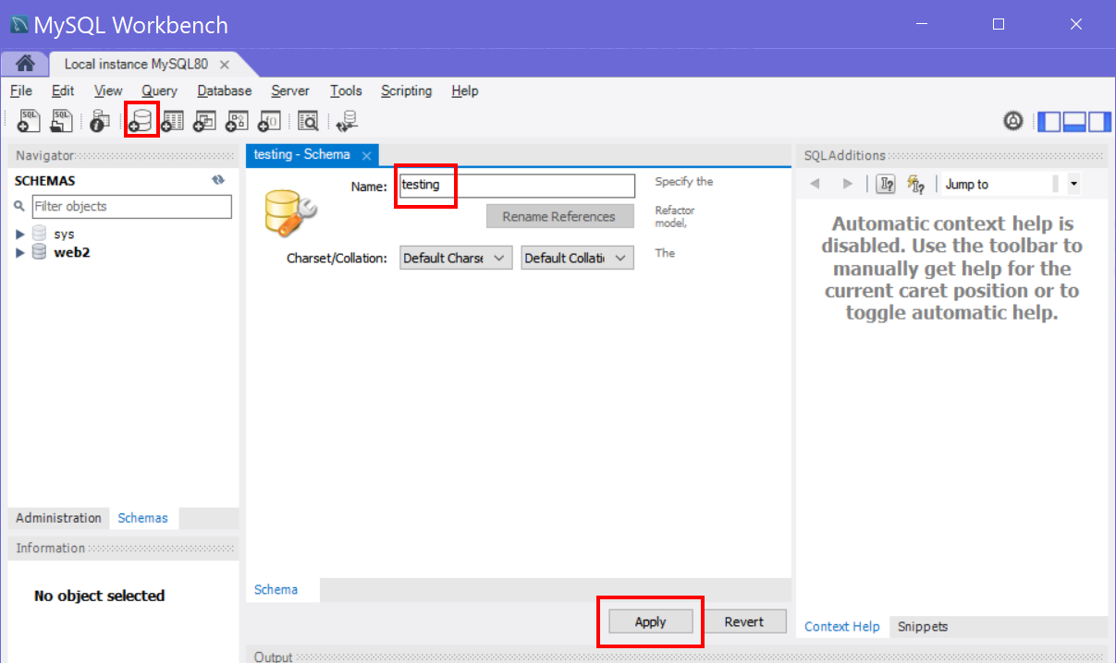Click the open SQL script file icon
The width and height of the screenshot is (1116, 663).
(61, 121)
